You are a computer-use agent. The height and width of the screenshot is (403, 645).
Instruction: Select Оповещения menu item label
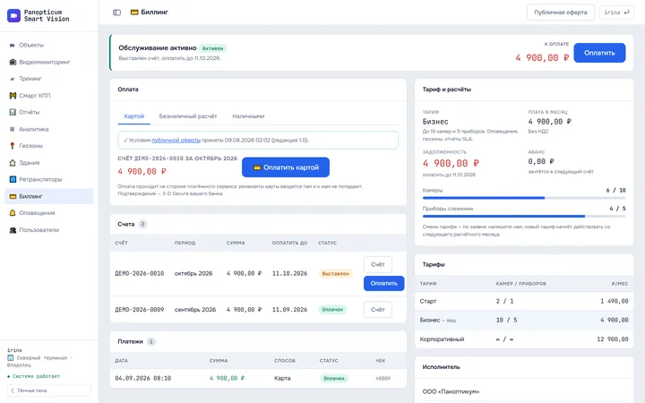[37, 213]
